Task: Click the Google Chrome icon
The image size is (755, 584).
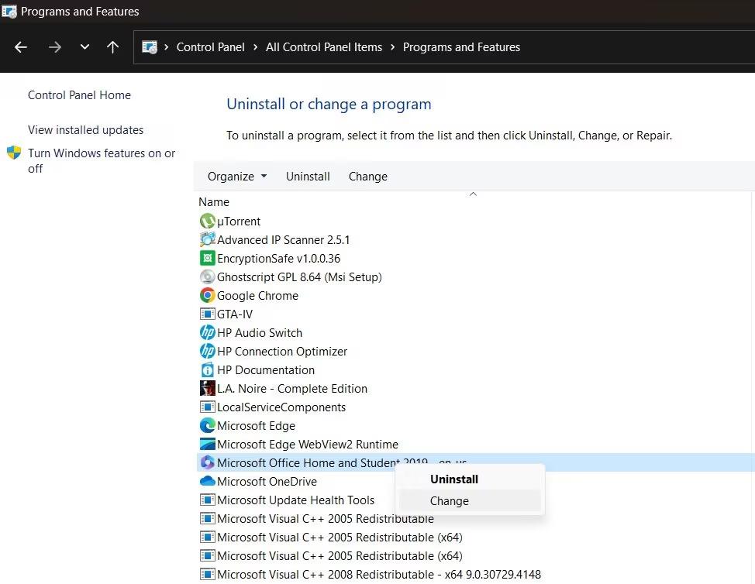Action: pos(207,295)
